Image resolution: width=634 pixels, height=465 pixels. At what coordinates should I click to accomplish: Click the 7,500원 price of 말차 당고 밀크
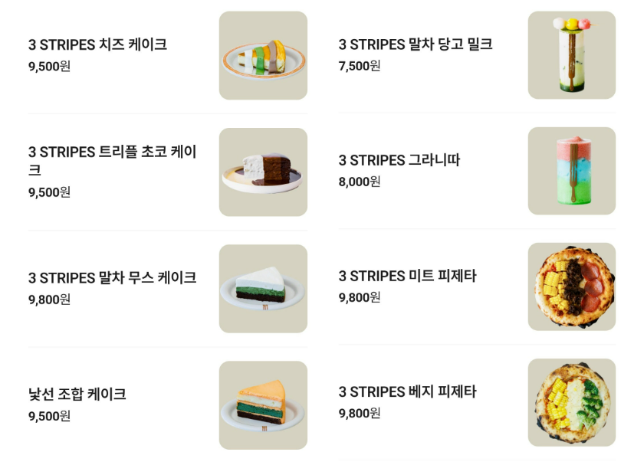pos(359,66)
